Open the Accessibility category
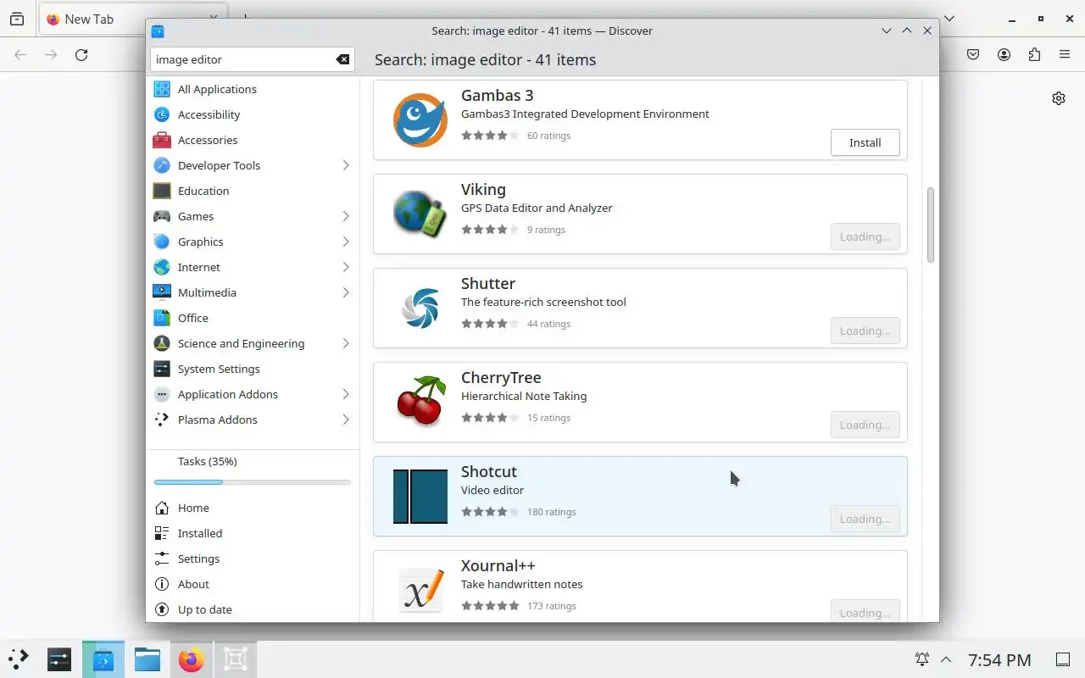This screenshot has height=678, width=1085. [x=253, y=114]
